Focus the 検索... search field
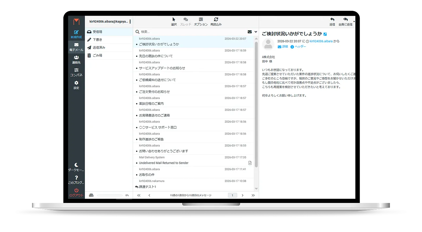 [x=193, y=32]
